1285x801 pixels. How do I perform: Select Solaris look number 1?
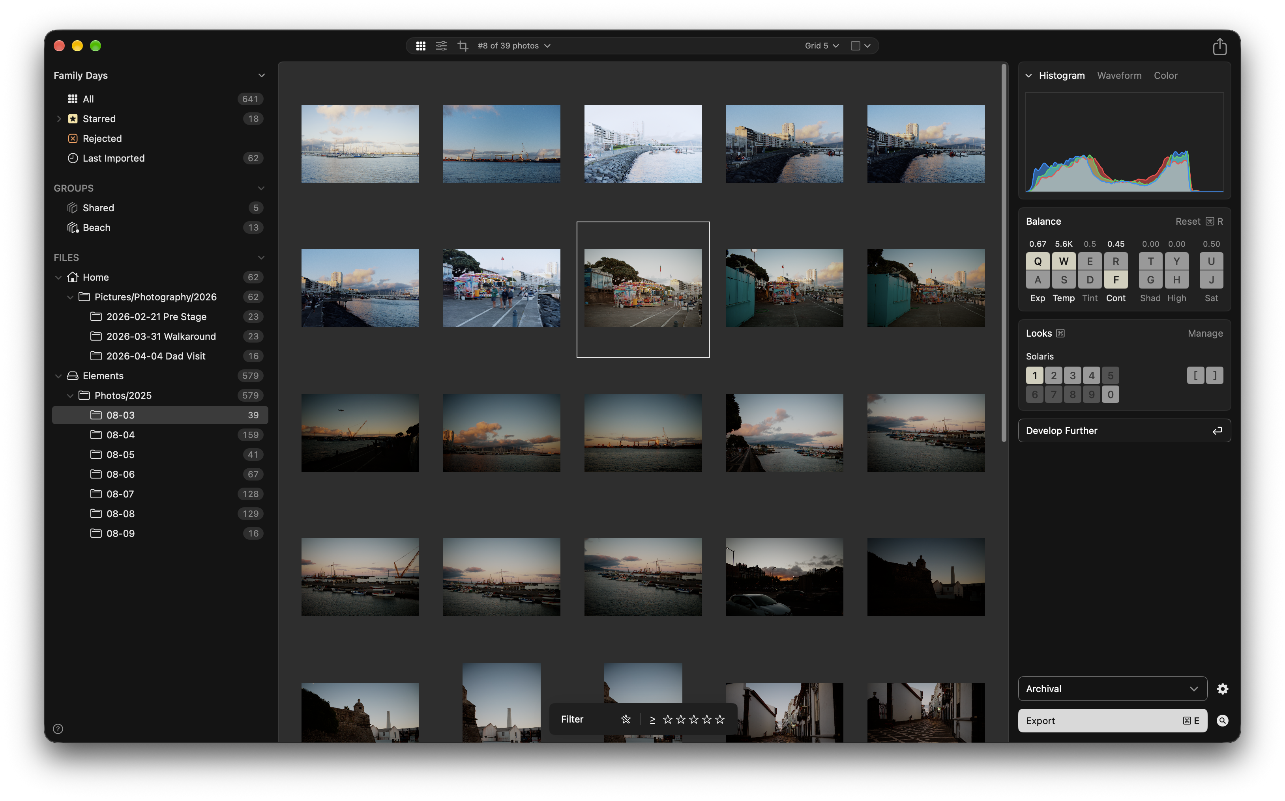point(1035,376)
